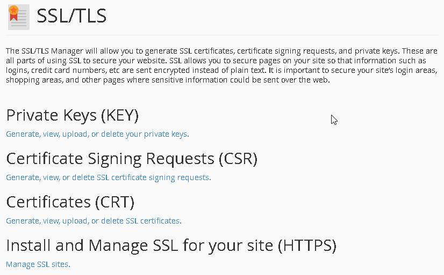Open the private keys management link
The image size is (444, 275).
click(x=97, y=134)
